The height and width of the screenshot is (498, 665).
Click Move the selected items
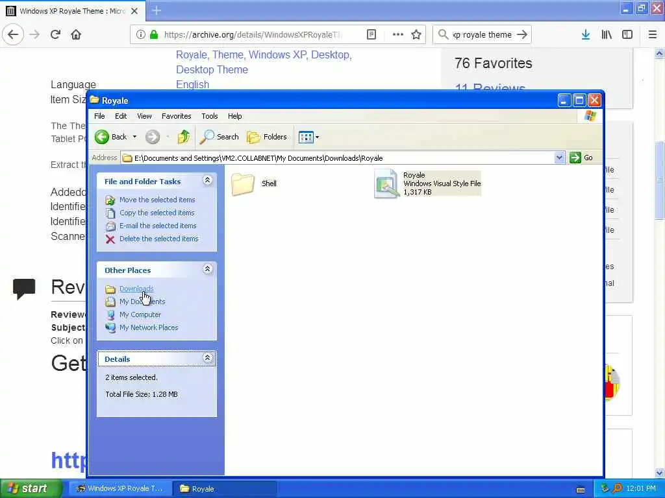[157, 200]
